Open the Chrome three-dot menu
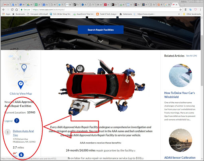The image size is (204, 161). 200,10
